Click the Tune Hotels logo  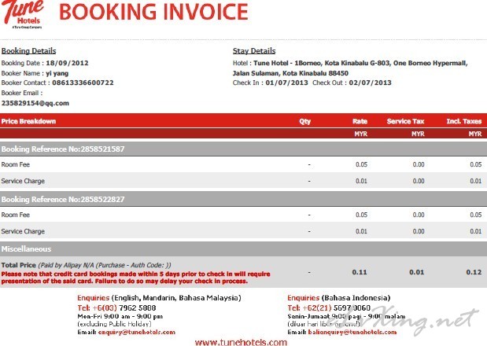[x=22, y=15]
